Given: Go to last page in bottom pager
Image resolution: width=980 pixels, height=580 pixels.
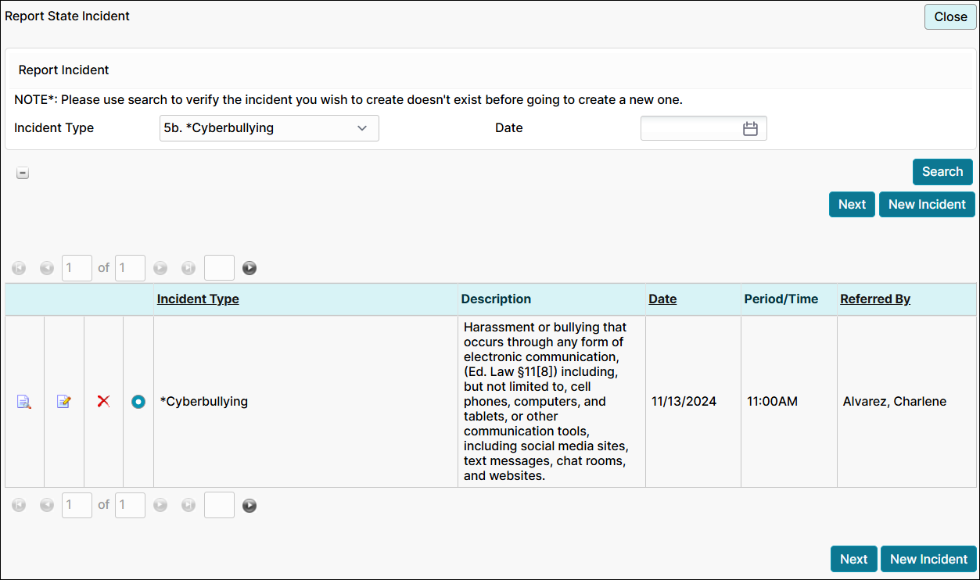Looking at the screenshot, I should (188, 505).
